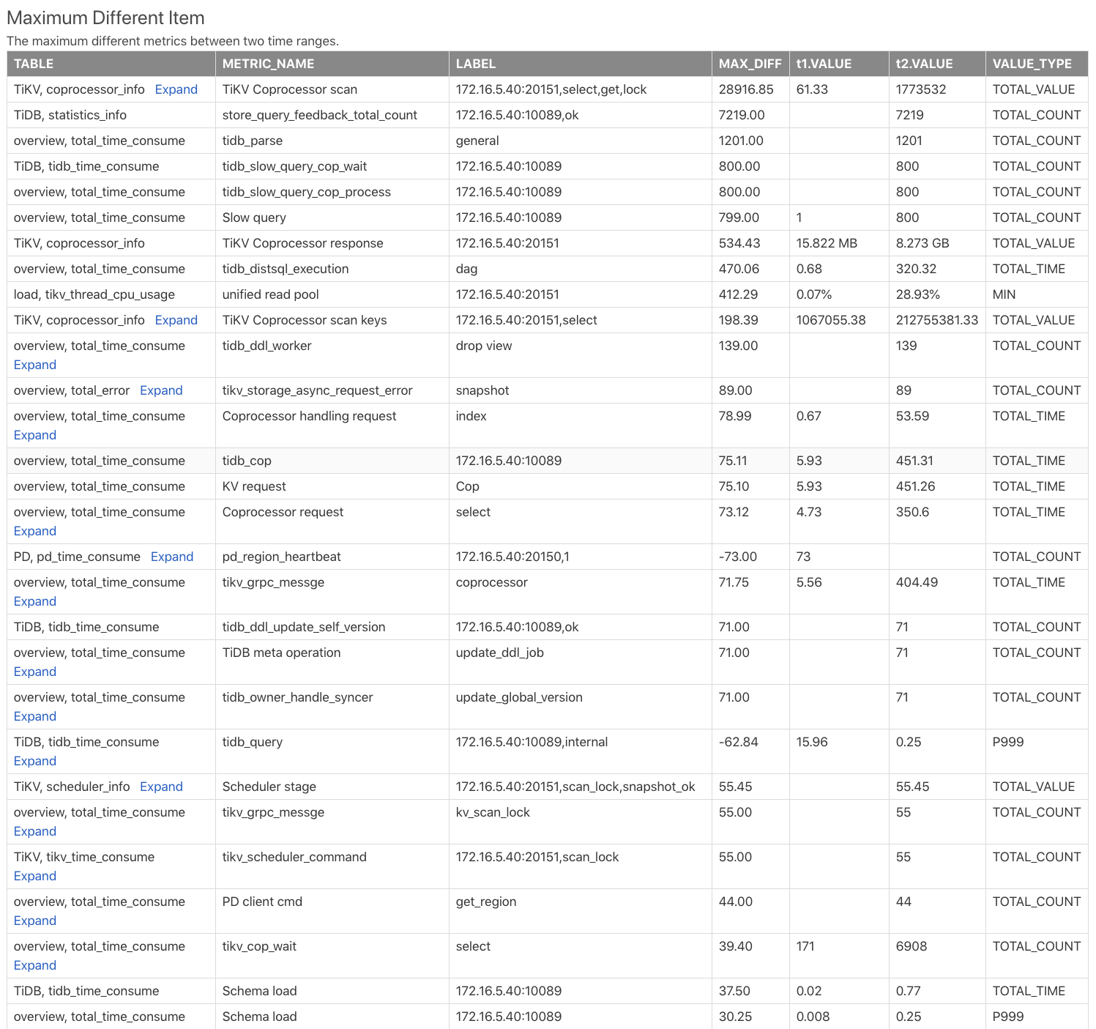
Task: Expand the tidb_query row details
Action: coord(35,761)
